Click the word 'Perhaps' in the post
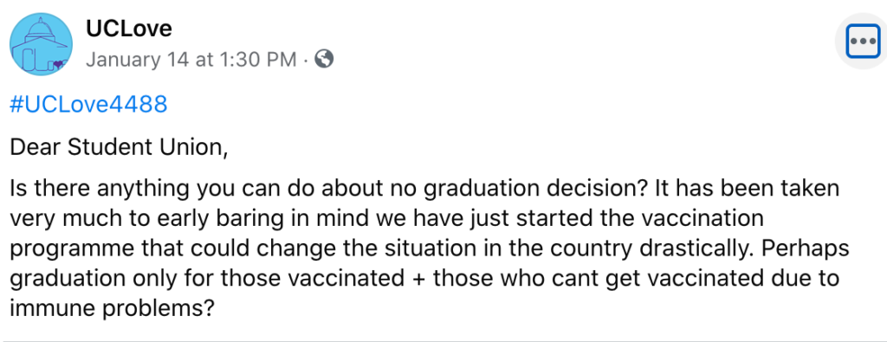 coord(814,250)
